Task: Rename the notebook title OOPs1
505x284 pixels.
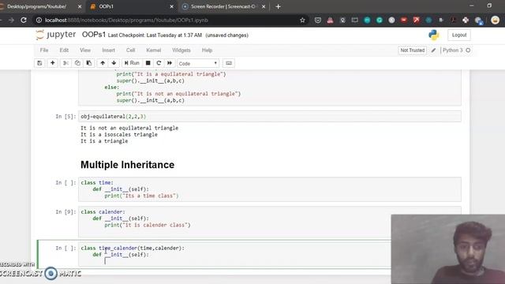Action: pos(94,35)
